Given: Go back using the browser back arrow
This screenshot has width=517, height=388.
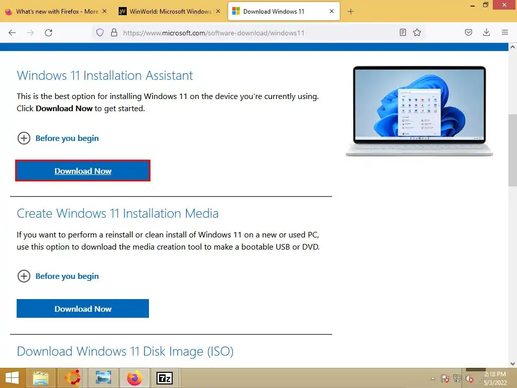Looking at the screenshot, I should 12,33.
